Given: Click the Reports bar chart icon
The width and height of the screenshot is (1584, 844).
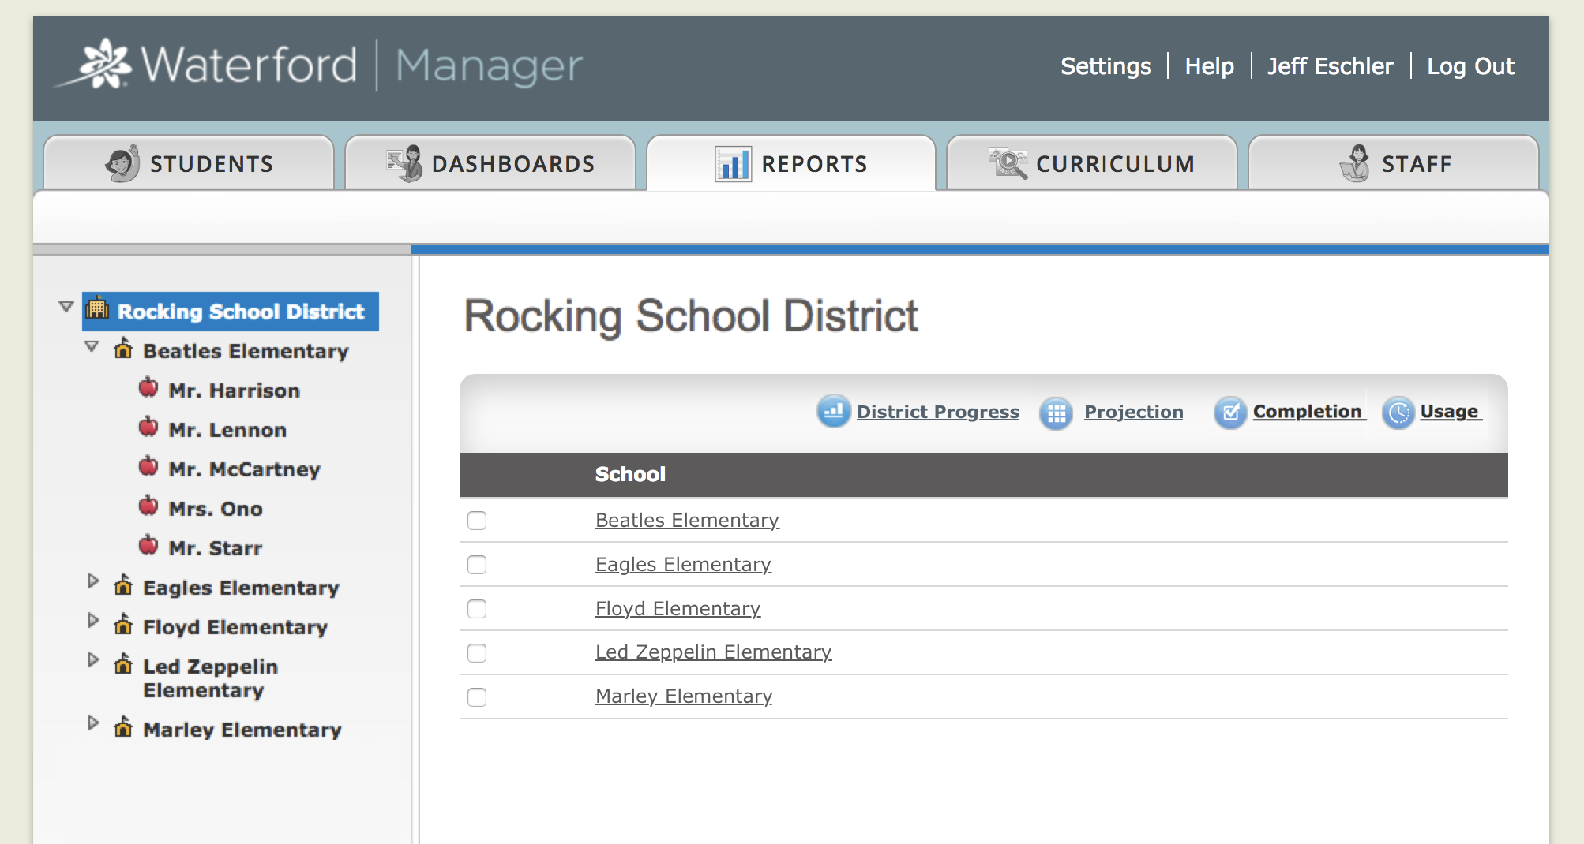Looking at the screenshot, I should pyautogui.click(x=733, y=164).
